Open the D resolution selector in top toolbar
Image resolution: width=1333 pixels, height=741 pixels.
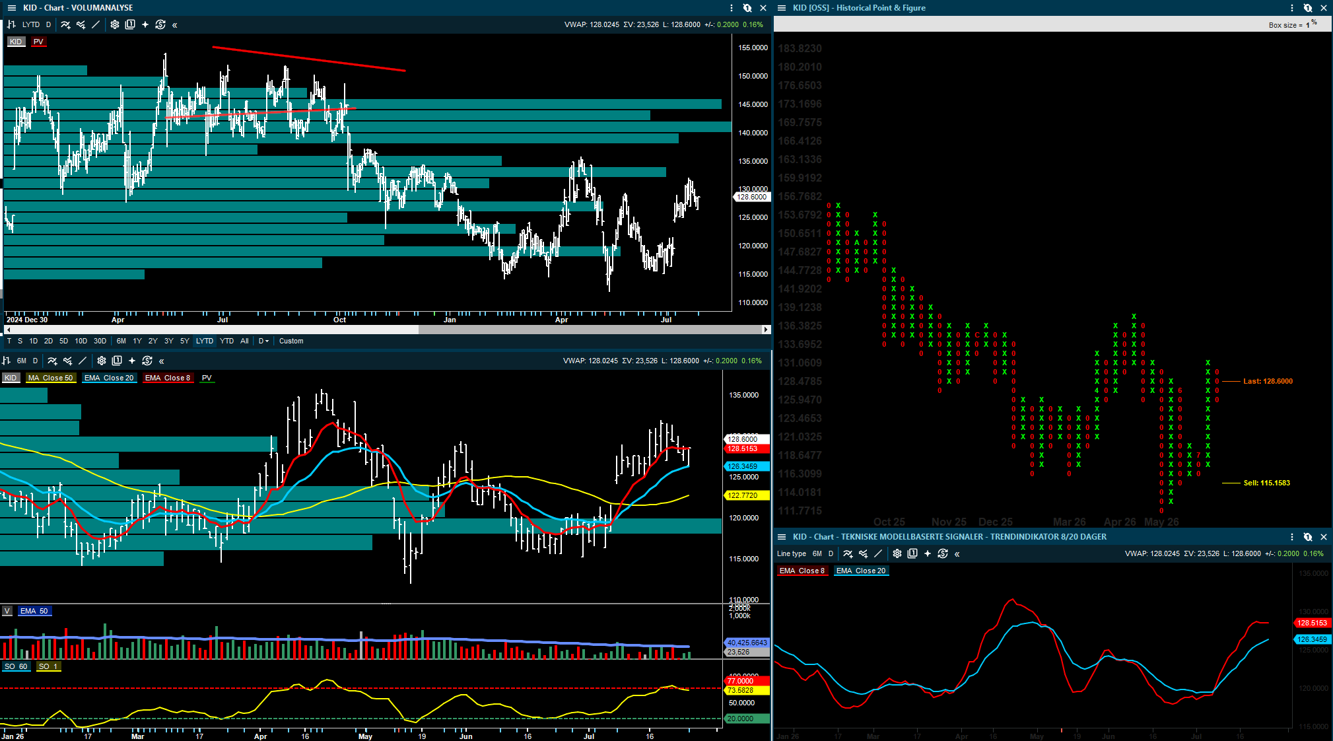48,24
